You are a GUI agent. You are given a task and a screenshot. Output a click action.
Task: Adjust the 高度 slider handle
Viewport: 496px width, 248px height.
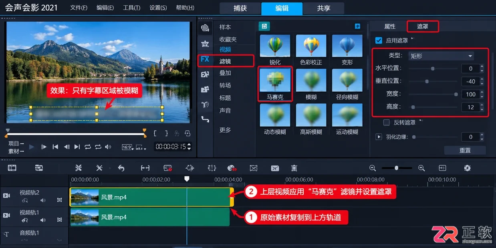point(413,107)
